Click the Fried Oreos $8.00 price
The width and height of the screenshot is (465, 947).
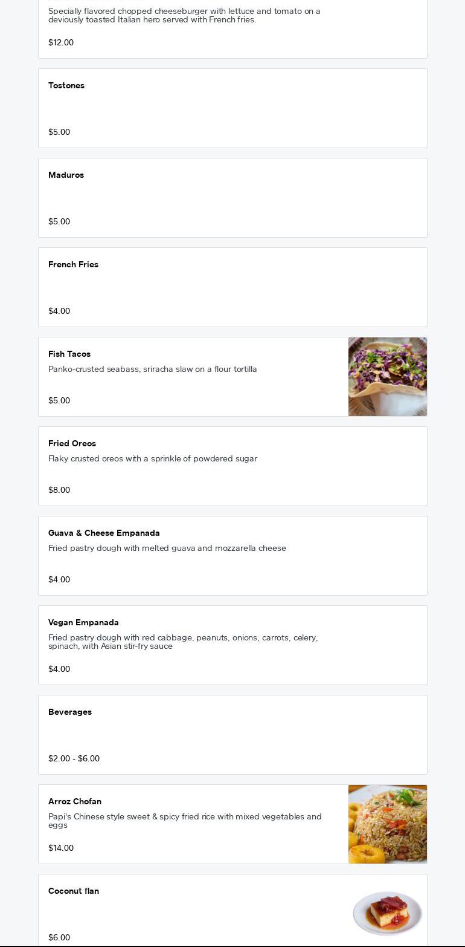pyautogui.click(x=59, y=490)
